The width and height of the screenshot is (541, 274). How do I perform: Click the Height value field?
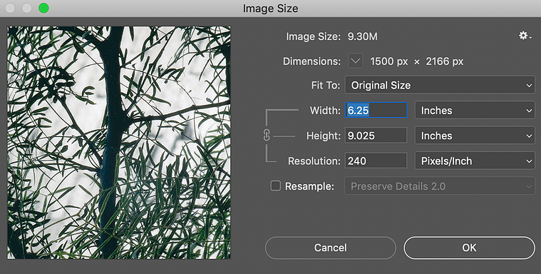click(x=376, y=136)
